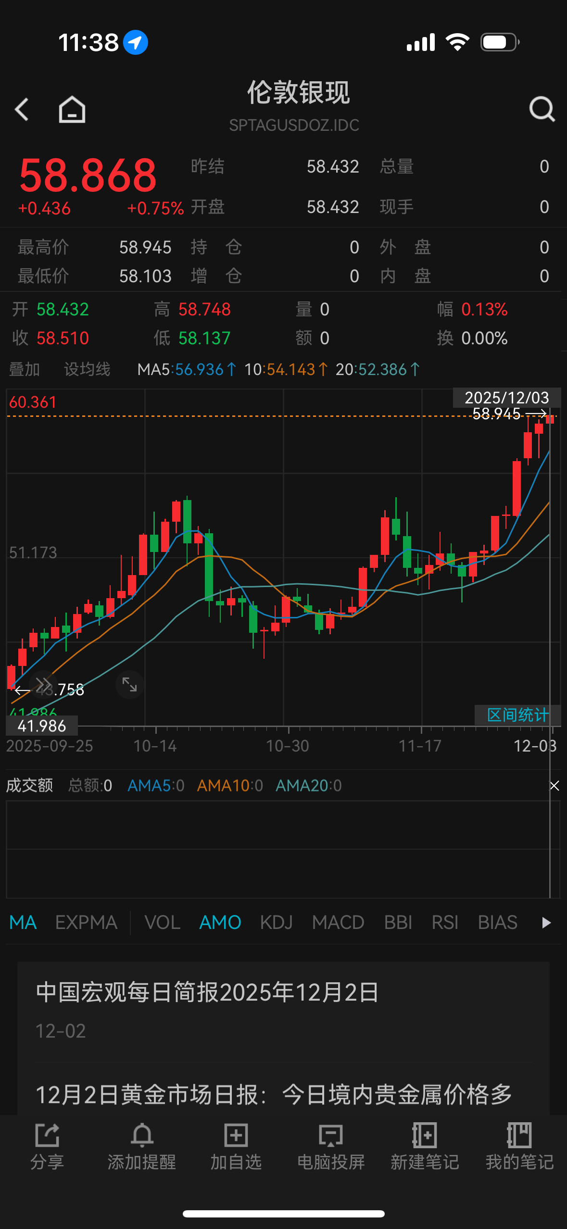The height and width of the screenshot is (1229, 567).
Task: Add to watchlist with 加自选
Action: [236, 1146]
